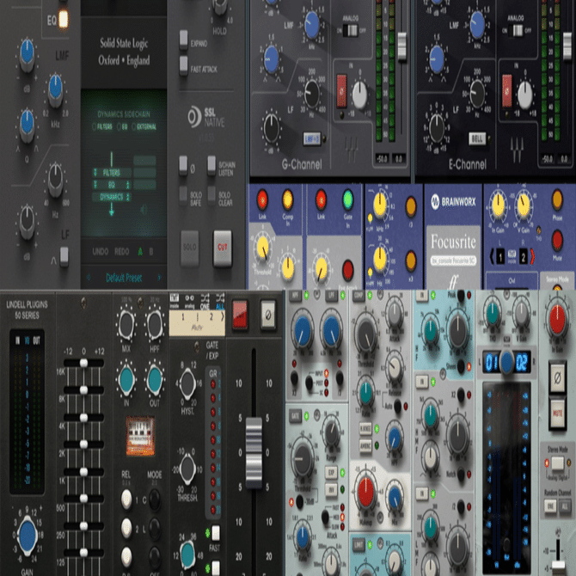The width and height of the screenshot is (576, 576).
Task: Click the Lindell 50 Series GAIN knob
Action: coord(28,536)
